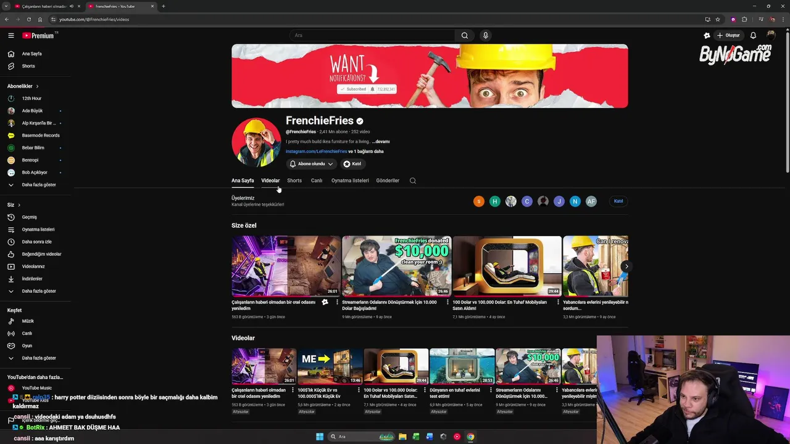Open the account avatar menu
The image size is (790, 444).
point(771,35)
